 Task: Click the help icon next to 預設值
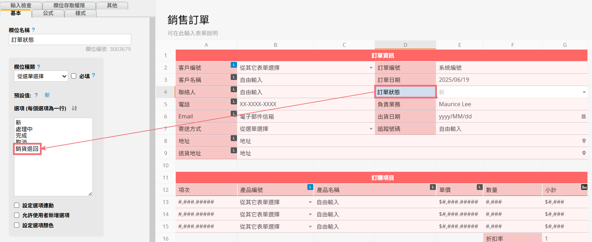point(36,95)
